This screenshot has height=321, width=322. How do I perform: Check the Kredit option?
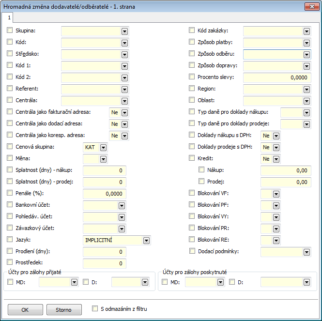(x=192, y=158)
